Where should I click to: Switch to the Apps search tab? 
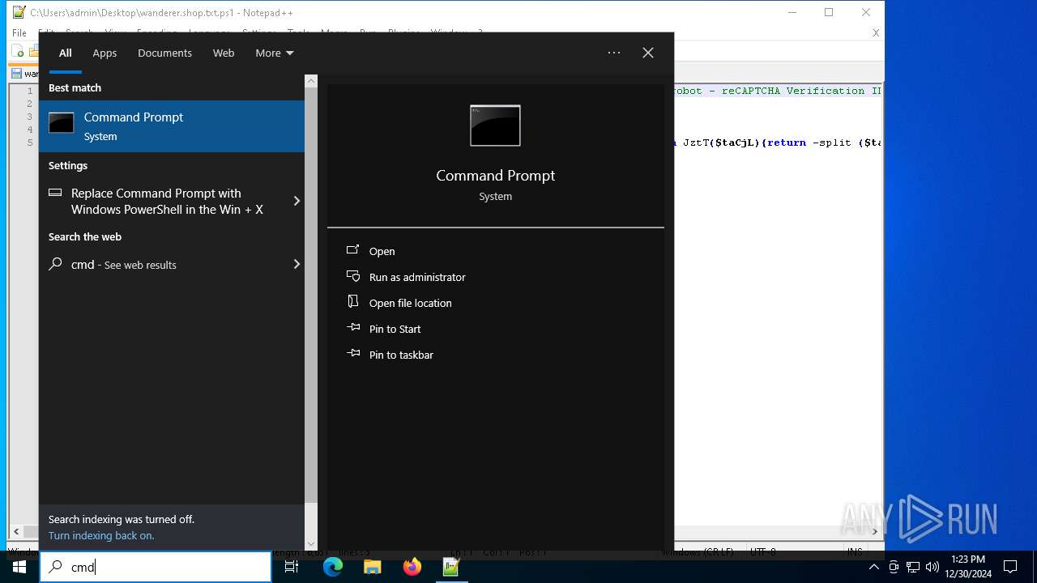point(105,53)
